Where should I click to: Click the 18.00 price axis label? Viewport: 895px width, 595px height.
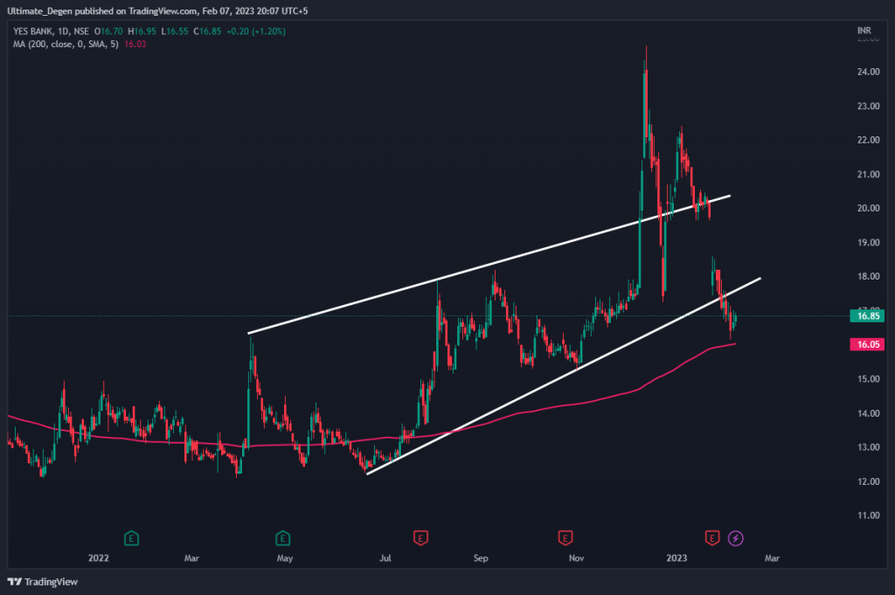[x=868, y=276]
